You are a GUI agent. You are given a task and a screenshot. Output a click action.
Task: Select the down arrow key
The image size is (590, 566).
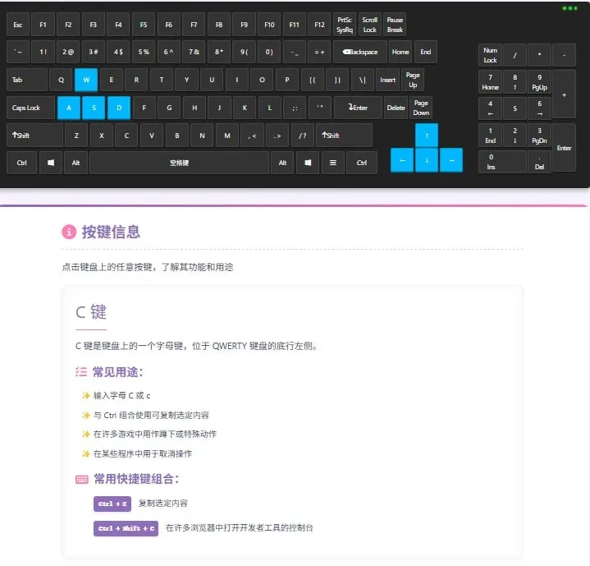pos(427,160)
